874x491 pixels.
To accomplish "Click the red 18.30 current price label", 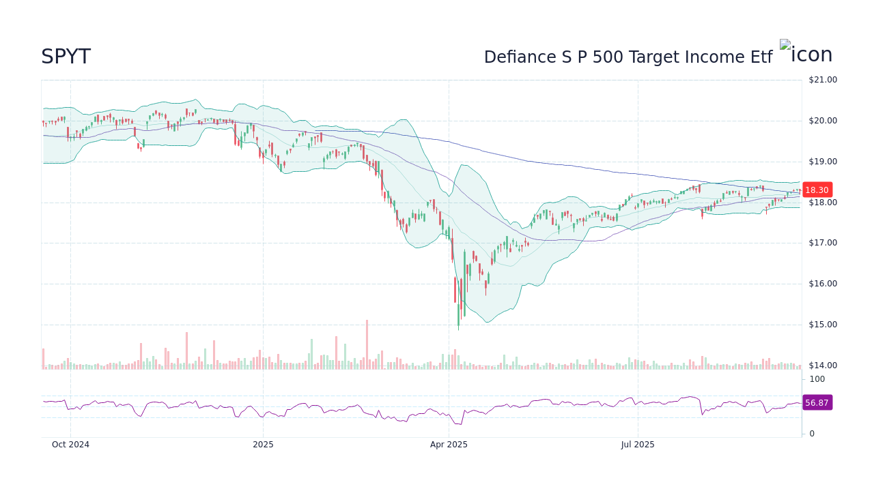I will tap(817, 190).
